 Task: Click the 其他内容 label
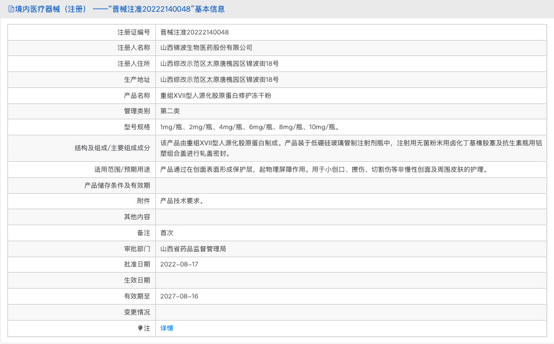tap(137, 217)
